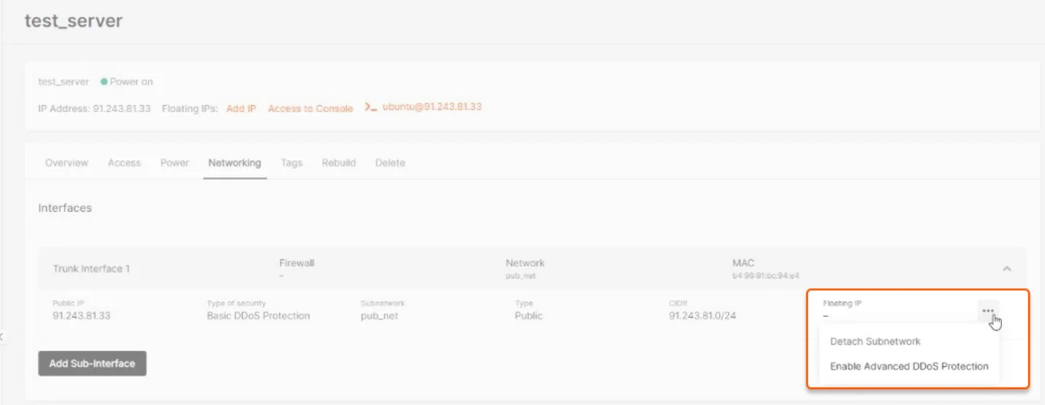This screenshot has width=1045, height=405.
Task: Click the ubuntu@91.243.81.33 SSH link
Action: [432, 106]
